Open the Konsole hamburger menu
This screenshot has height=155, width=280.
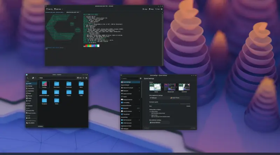click(162, 9)
